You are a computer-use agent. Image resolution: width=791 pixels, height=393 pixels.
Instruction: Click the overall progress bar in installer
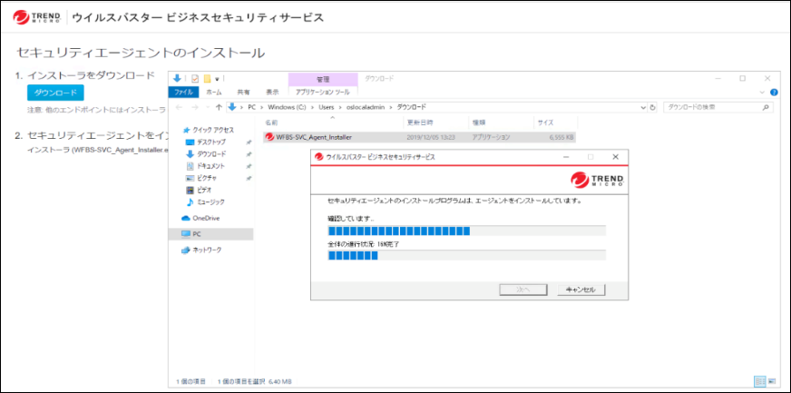466,255
